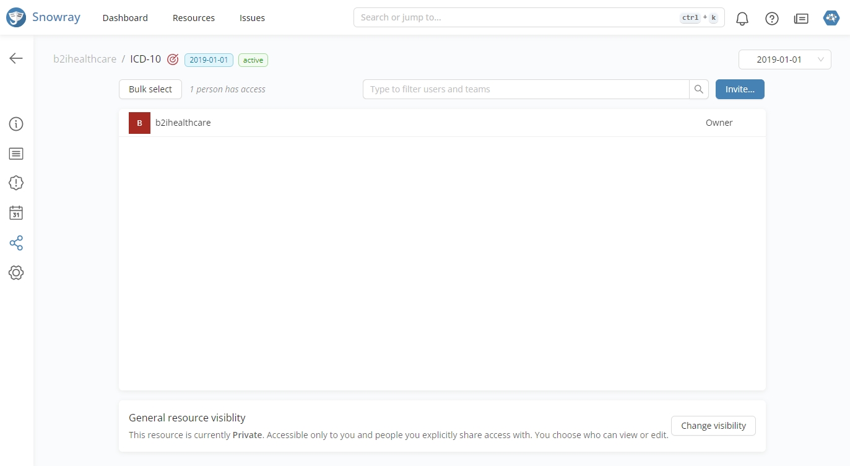Click the Change visibility button
This screenshot has width=850, height=466.
[x=713, y=426]
